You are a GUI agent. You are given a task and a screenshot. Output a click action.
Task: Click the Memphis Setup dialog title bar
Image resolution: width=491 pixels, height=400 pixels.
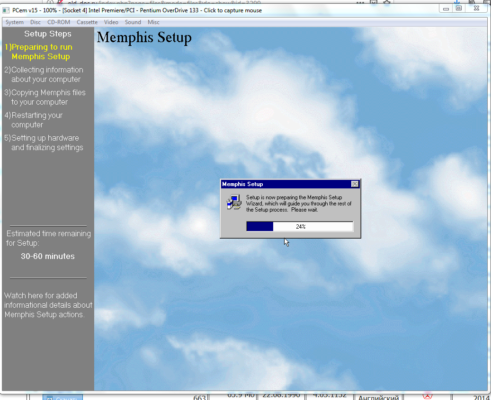pos(286,184)
